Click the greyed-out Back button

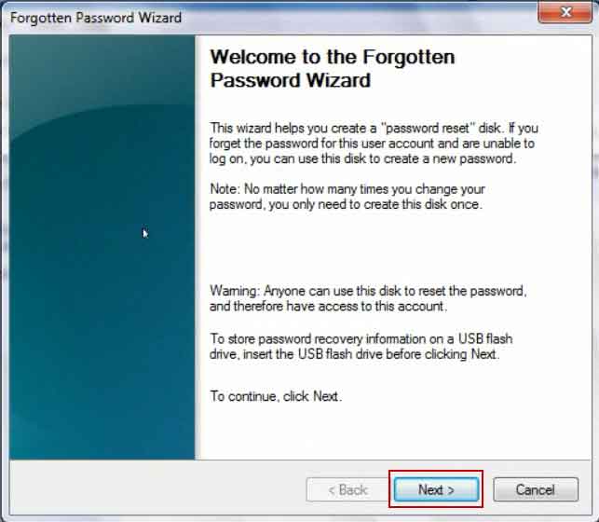point(347,489)
